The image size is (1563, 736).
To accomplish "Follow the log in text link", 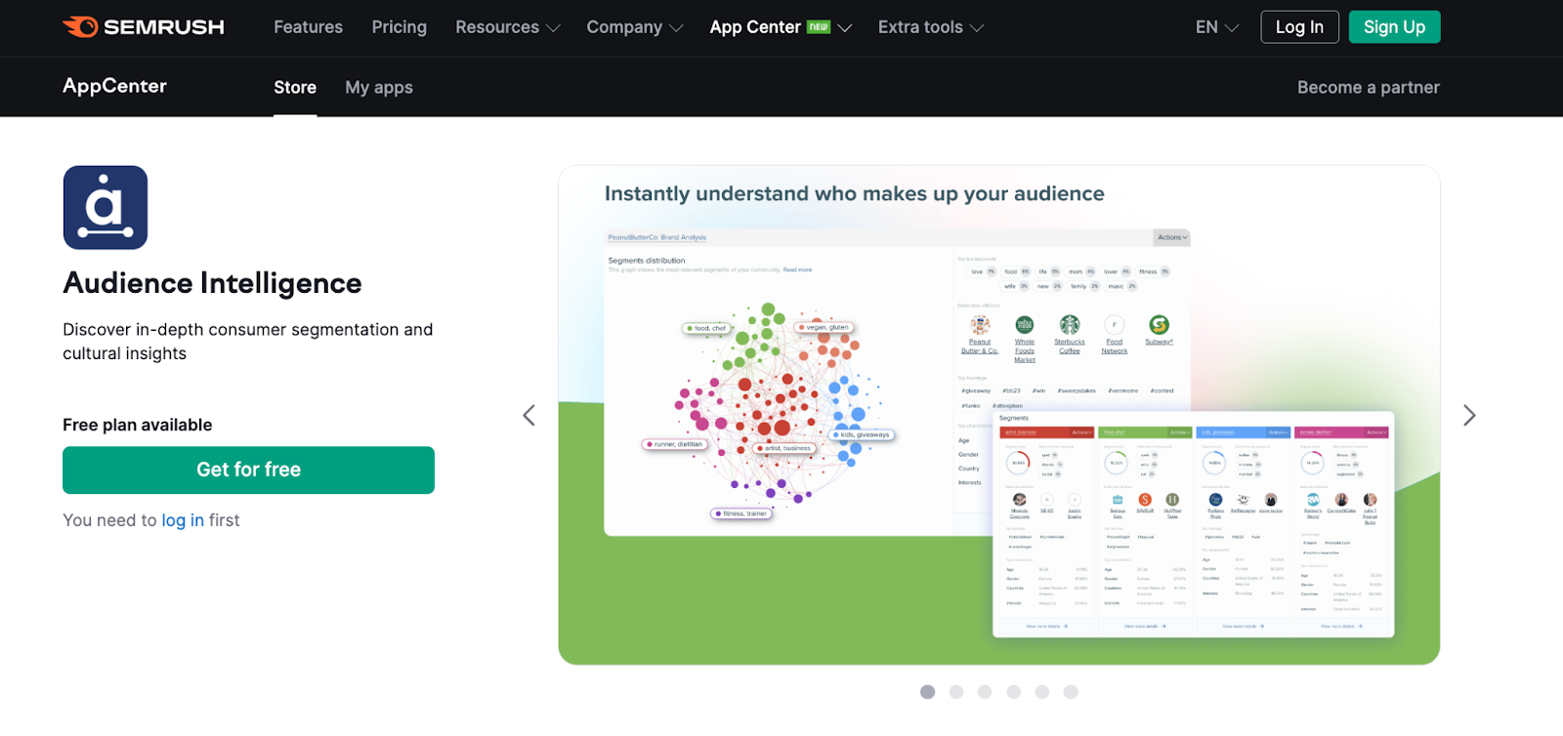I will click(x=183, y=520).
